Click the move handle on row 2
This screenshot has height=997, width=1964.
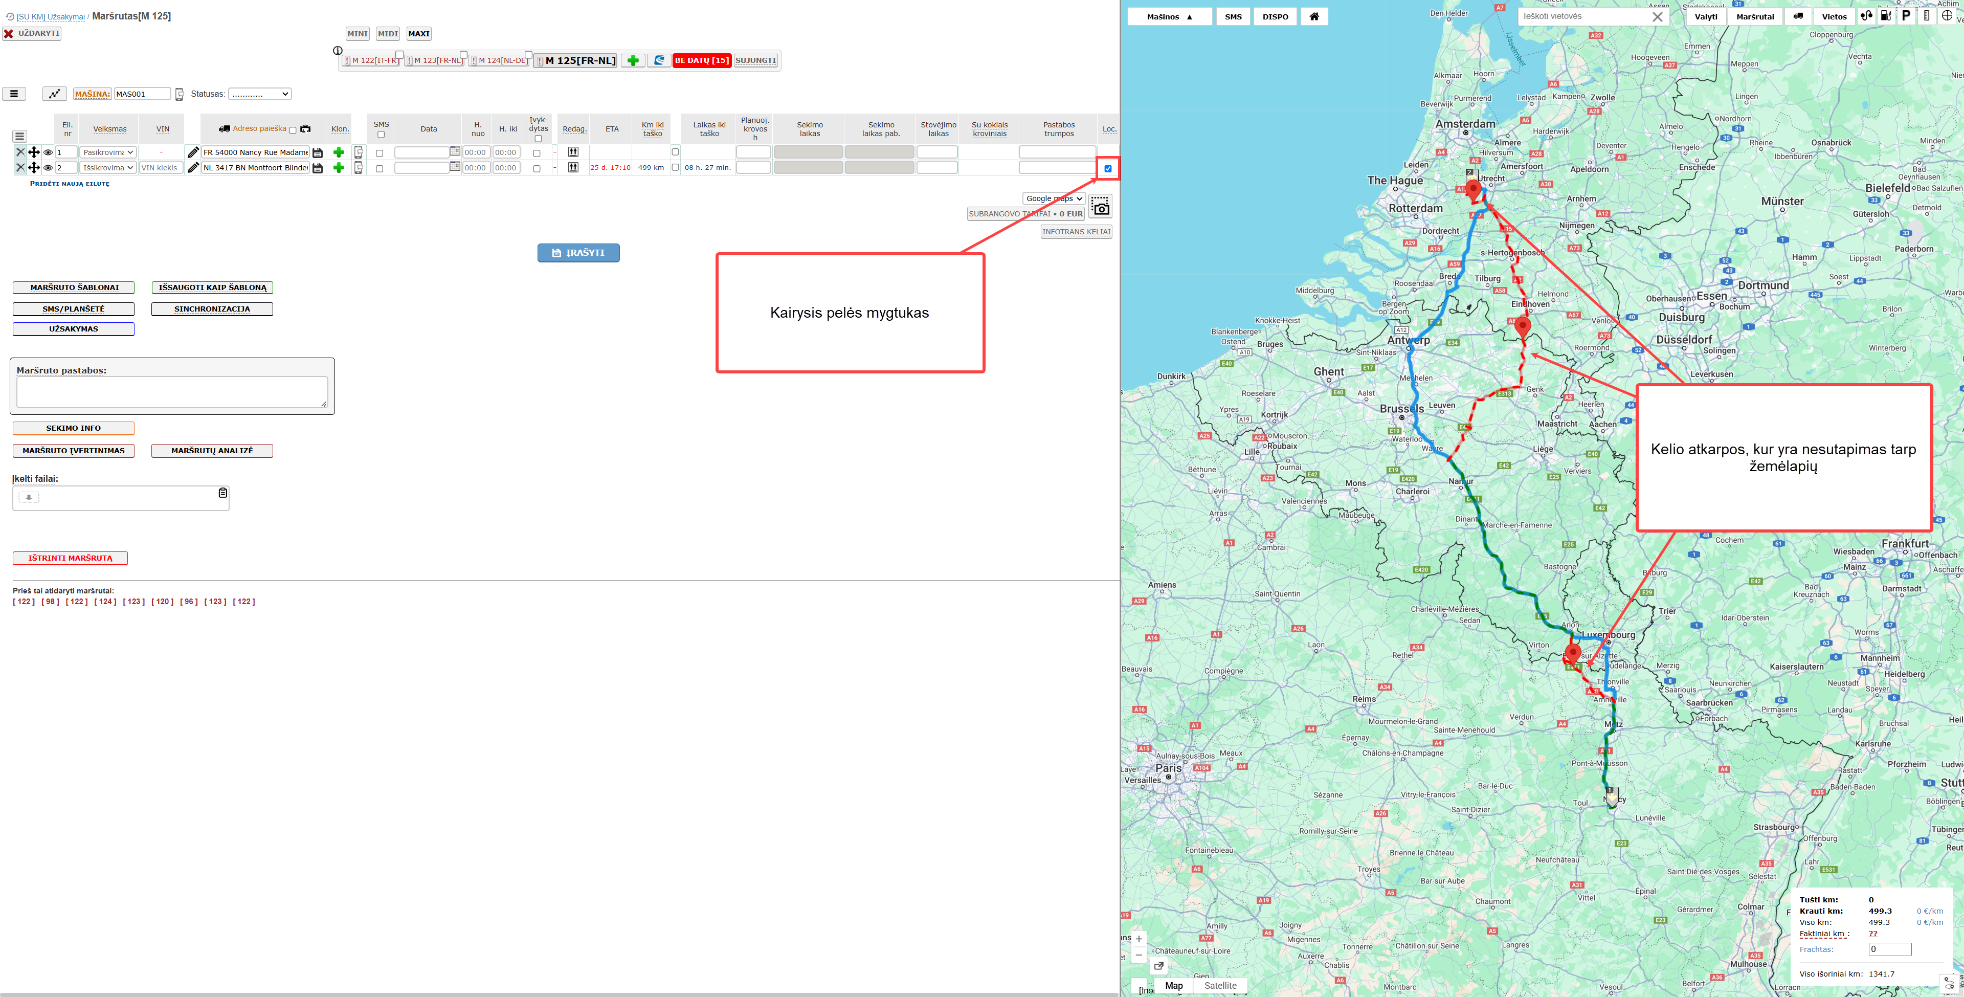tap(34, 168)
